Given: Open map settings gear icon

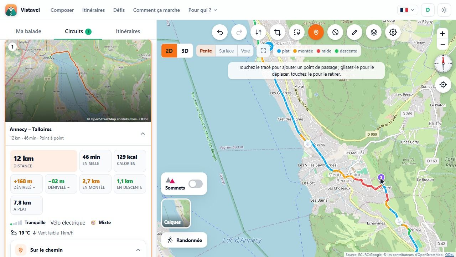Looking at the screenshot, I should coord(393,32).
